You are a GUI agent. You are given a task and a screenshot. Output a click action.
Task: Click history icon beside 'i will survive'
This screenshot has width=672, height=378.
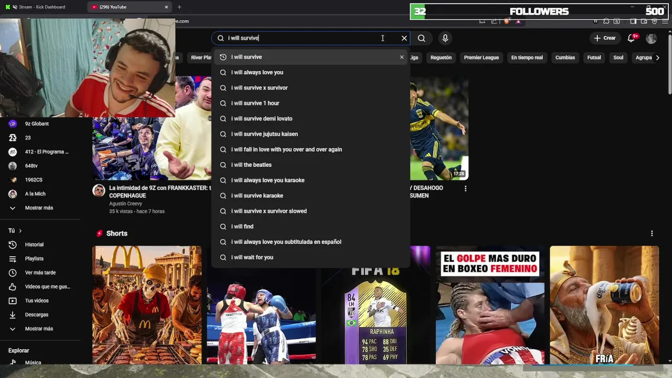pos(223,57)
